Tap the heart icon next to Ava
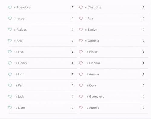The image size is (151, 119). point(81,18)
